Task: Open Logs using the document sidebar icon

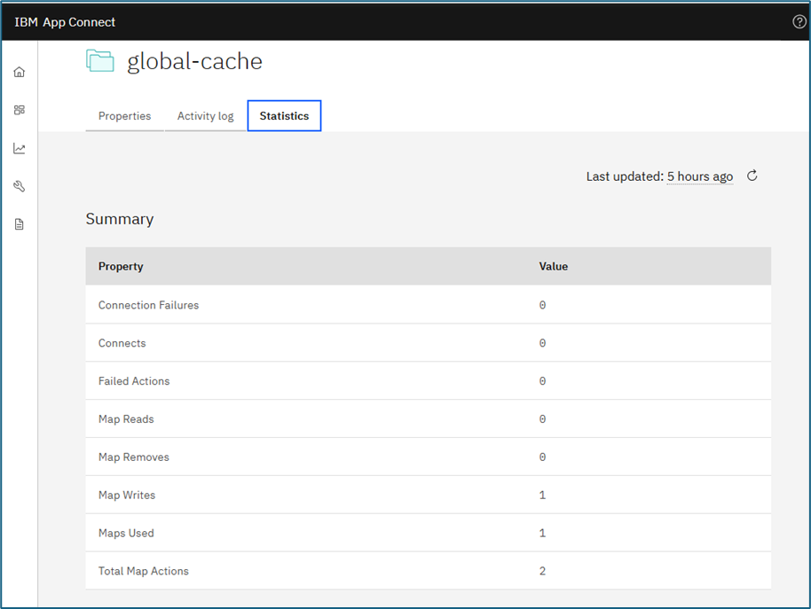Action: [x=19, y=223]
